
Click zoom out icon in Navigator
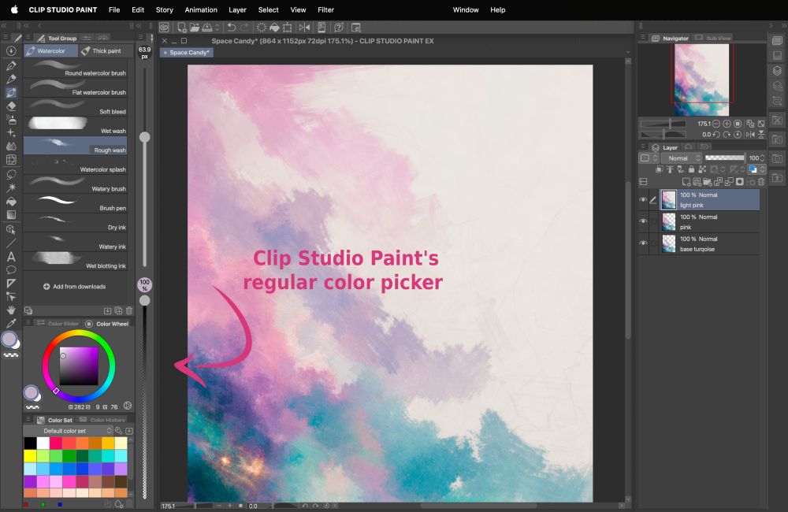[716, 124]
